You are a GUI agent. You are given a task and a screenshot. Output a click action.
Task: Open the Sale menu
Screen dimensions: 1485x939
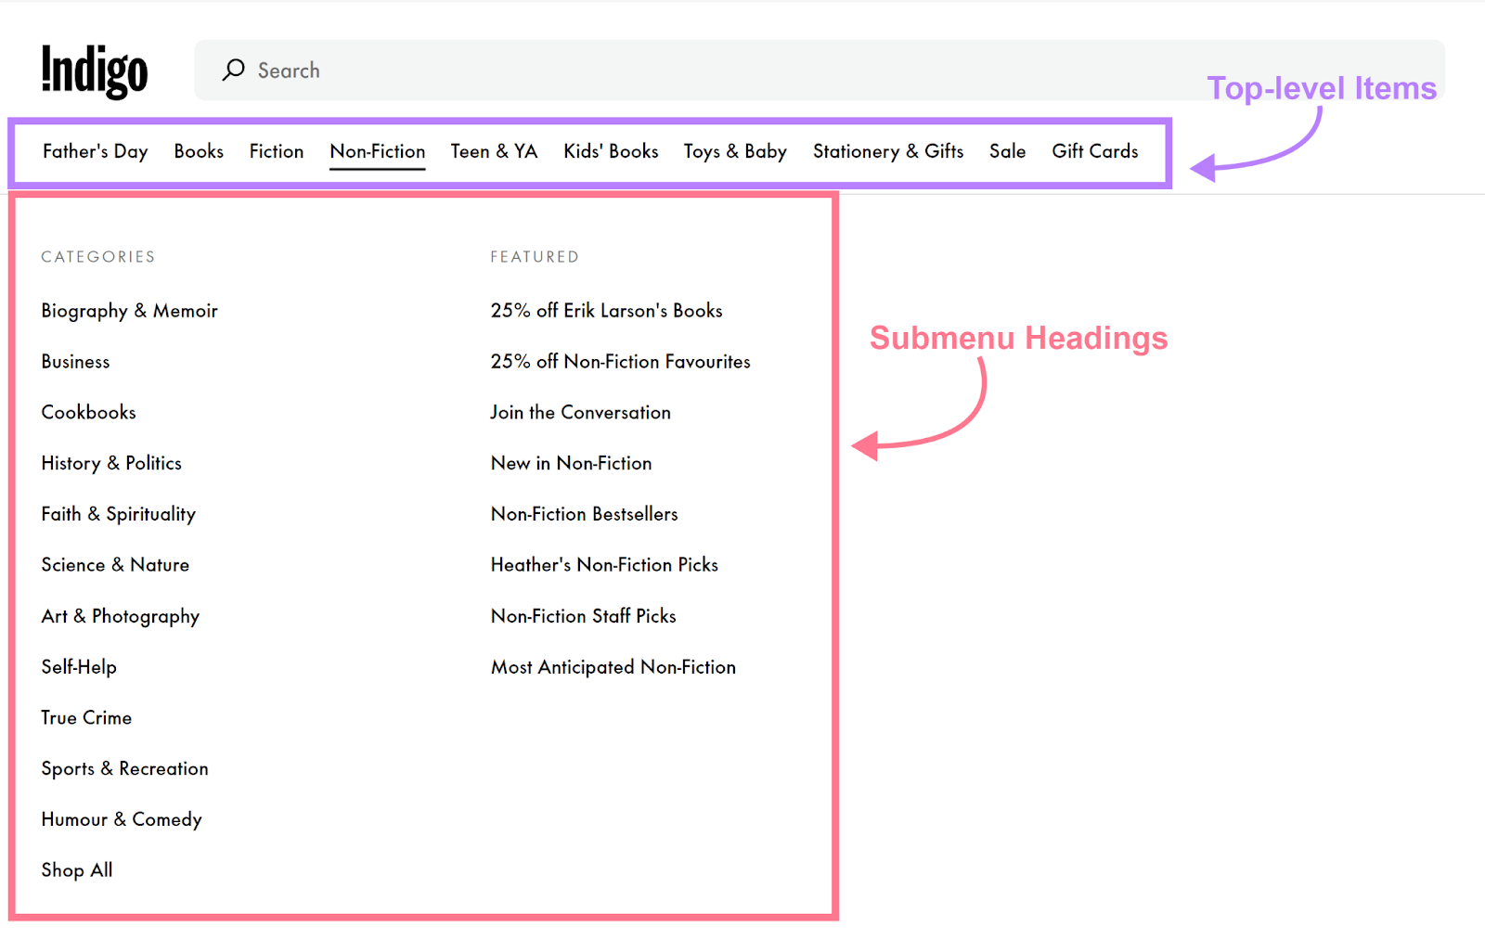tap(1007, 151)
